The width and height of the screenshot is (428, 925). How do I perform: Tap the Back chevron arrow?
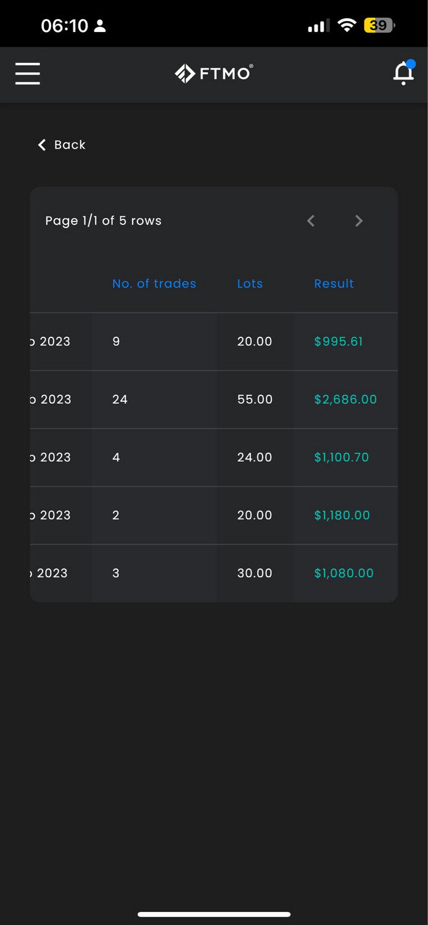[42, 145]
